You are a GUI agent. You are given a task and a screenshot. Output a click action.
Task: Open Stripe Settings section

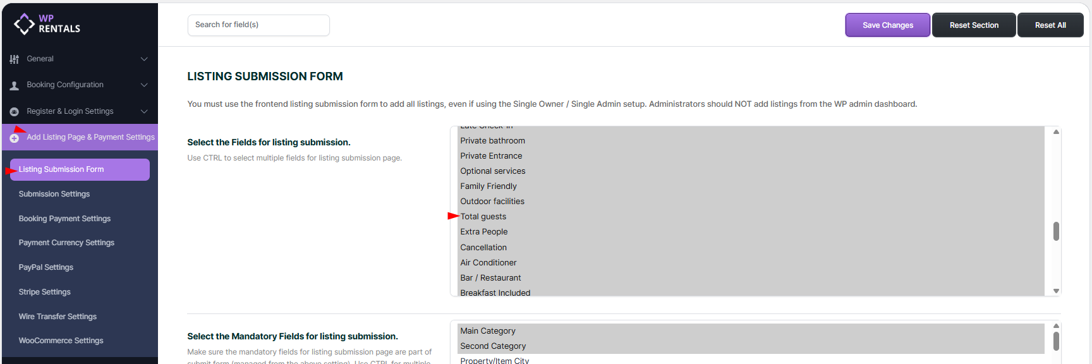click(44, 292)
